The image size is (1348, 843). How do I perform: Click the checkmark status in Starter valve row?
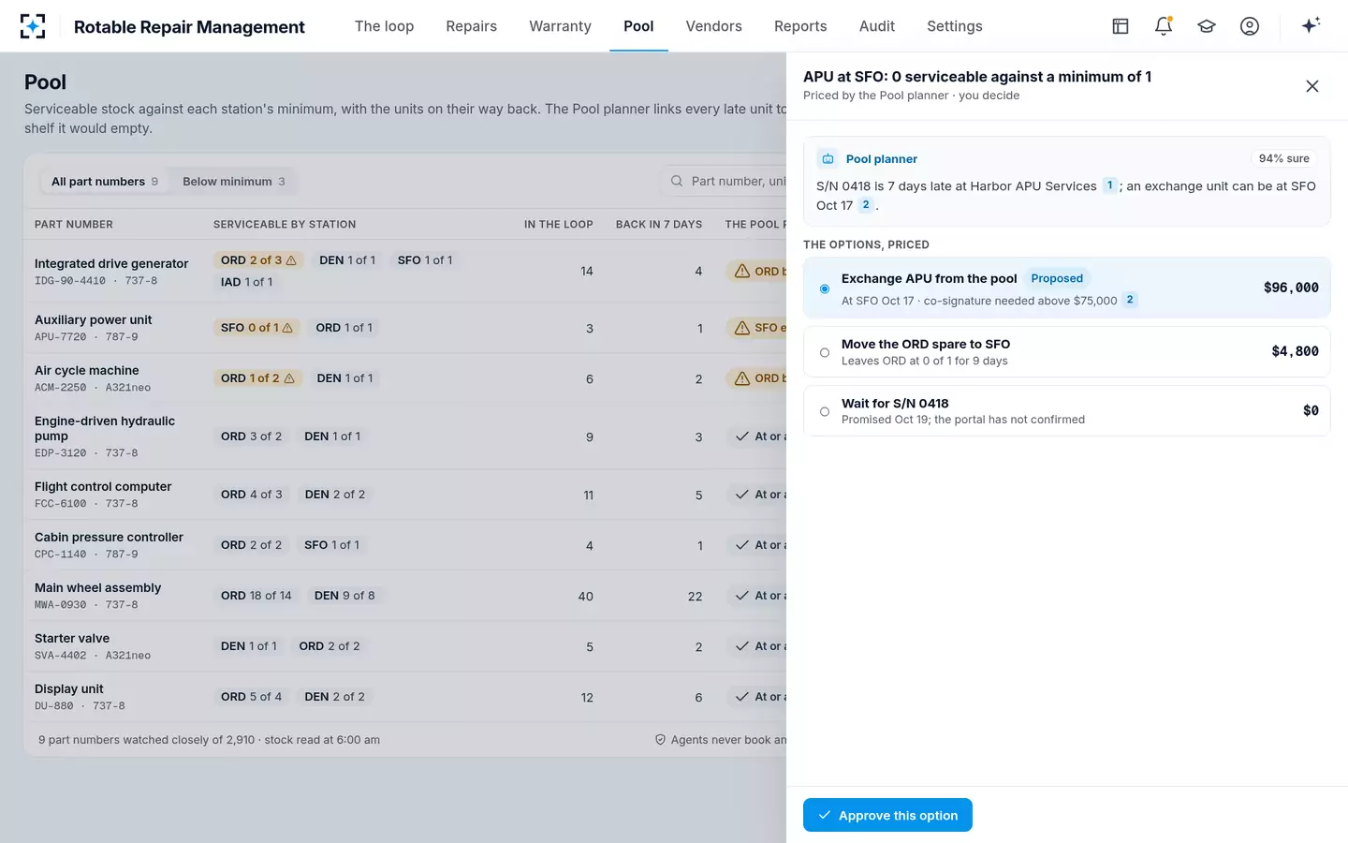click(x=742, y=646)
